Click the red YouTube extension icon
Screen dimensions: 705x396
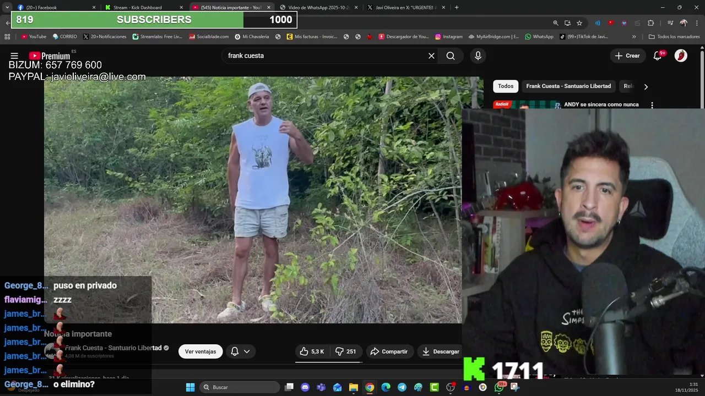(x=610, y=23)
